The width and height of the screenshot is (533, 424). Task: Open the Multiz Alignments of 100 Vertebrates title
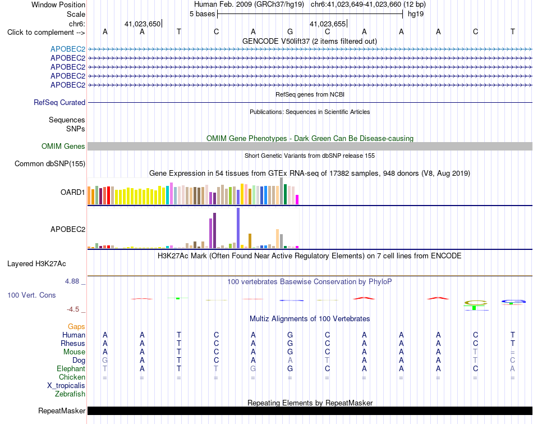click(x=310, y=319)
